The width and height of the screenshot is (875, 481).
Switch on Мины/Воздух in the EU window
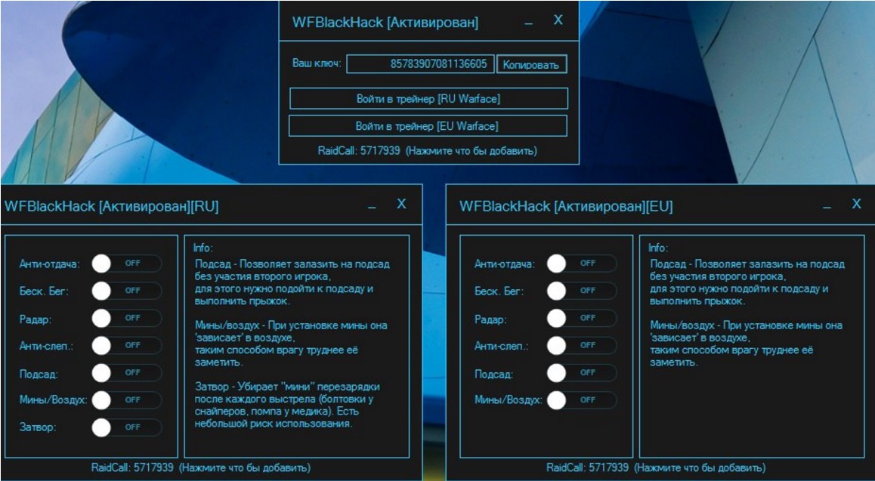582,400
